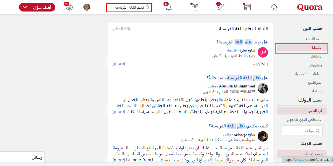Click the languages globe icon
This screenshot has width=333, height=166.
click(69, 7)
